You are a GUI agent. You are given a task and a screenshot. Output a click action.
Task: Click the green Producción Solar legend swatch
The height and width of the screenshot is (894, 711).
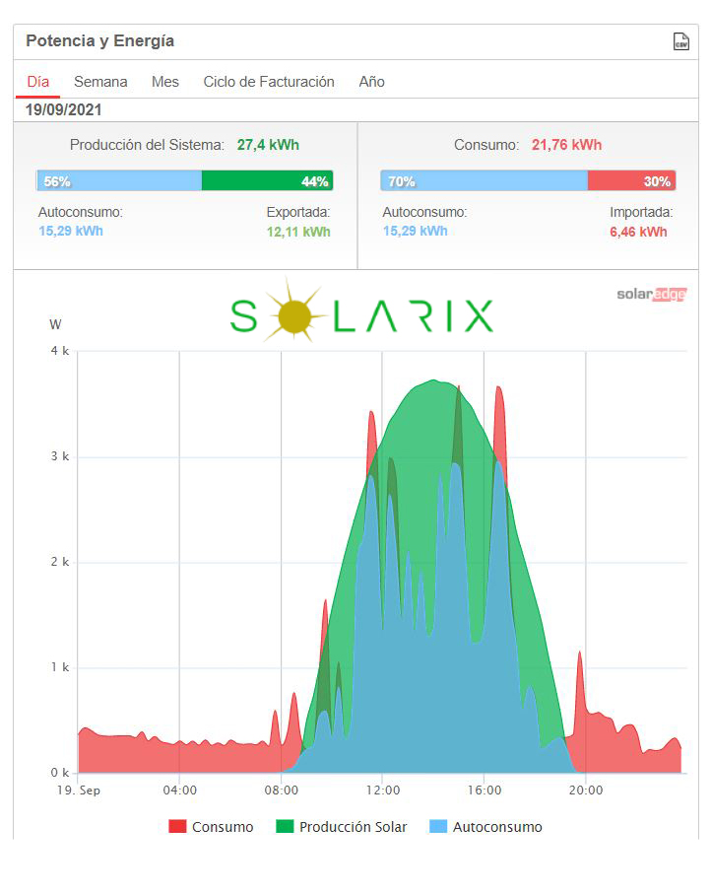tap(285, 826)
